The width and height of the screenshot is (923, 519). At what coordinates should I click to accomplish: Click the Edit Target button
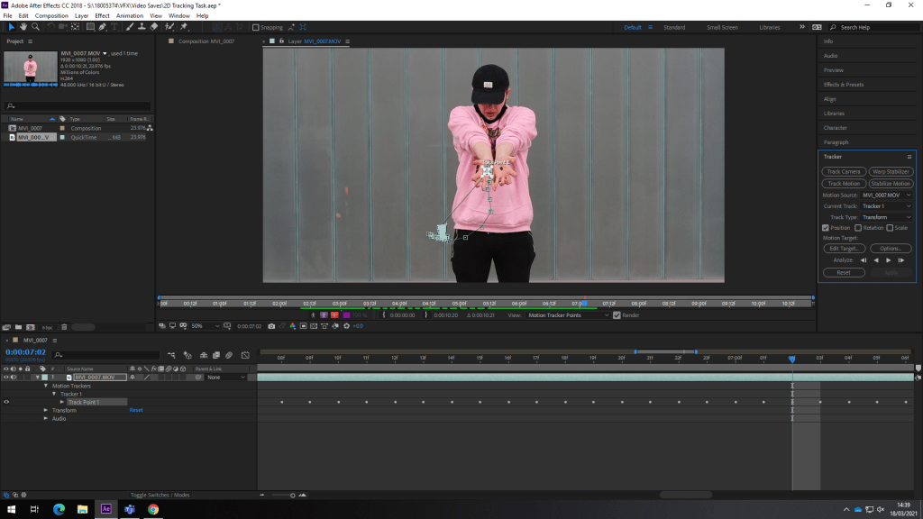click(844, 249)
